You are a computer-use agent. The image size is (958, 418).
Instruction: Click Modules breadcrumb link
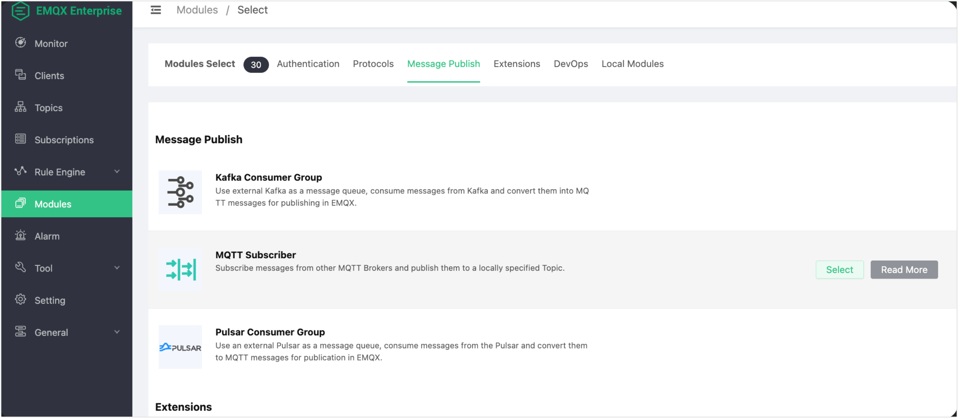[x=197, y=10]
